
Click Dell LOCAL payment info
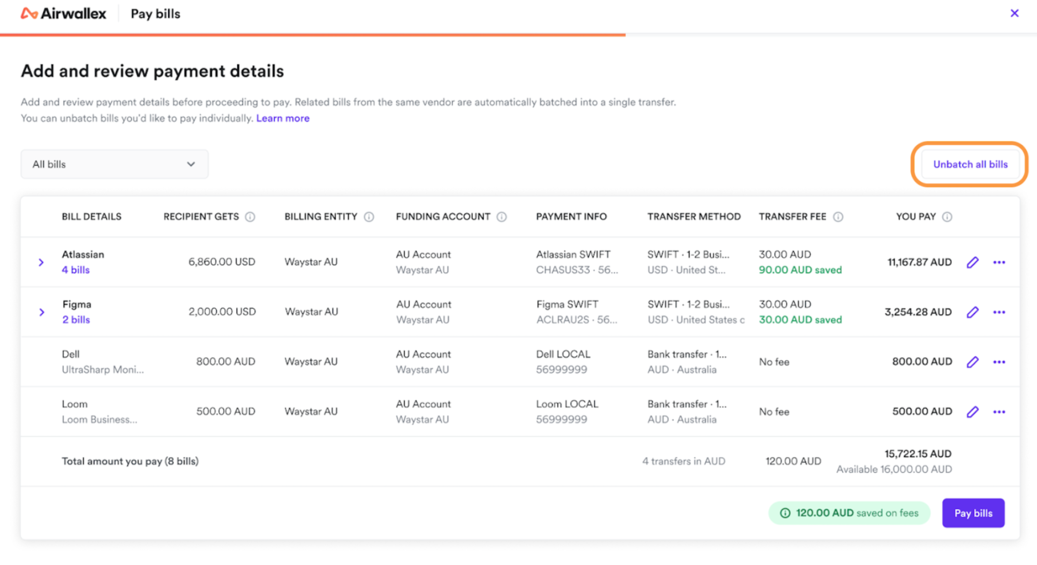click(x=563, y=354)
